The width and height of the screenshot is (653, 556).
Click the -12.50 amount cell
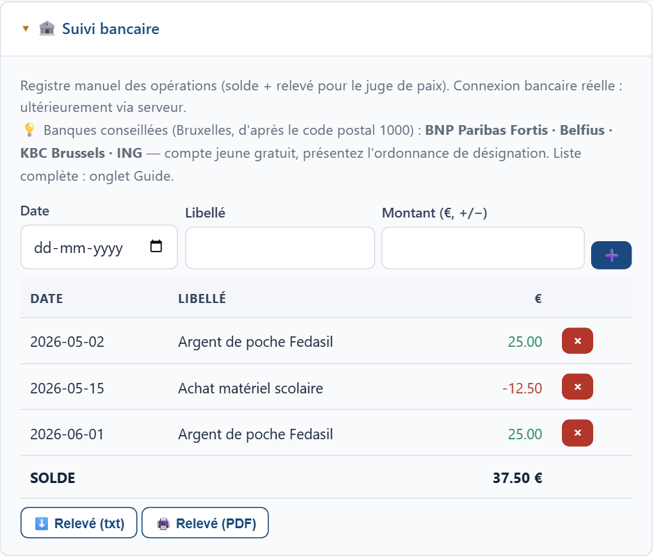tap(522, 389)
